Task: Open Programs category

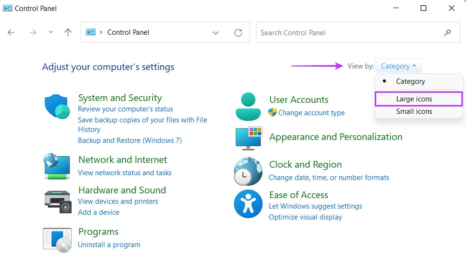Action: point(98,232)
